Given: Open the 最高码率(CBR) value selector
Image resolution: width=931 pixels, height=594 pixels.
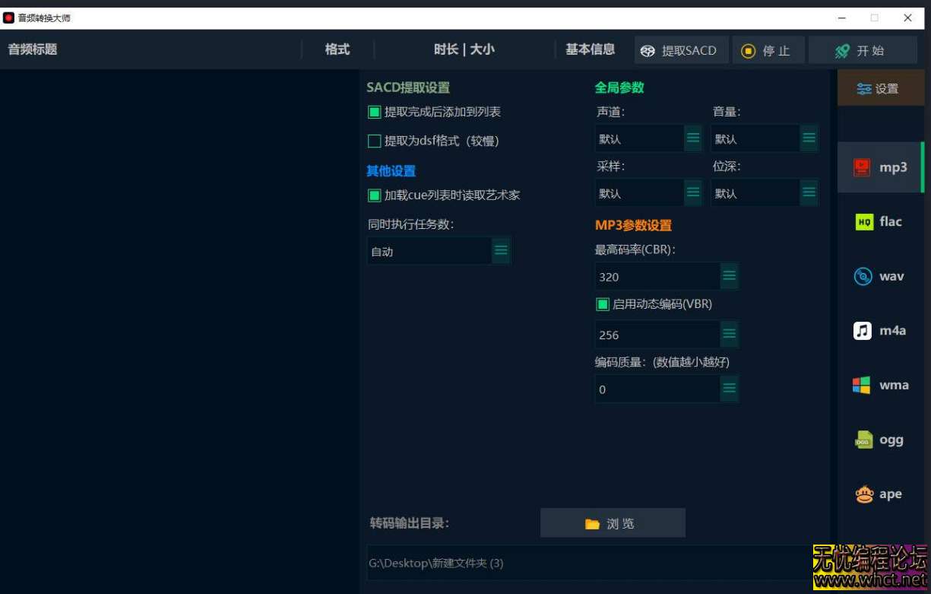Looking at the screenshot, I should (729, 276).
